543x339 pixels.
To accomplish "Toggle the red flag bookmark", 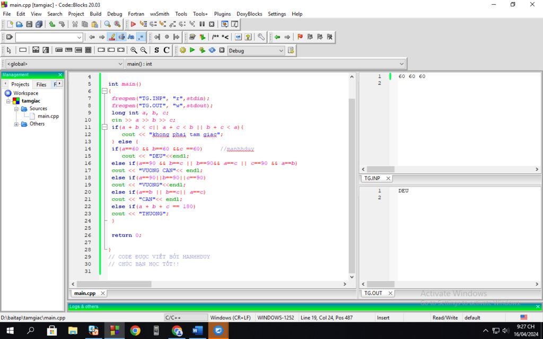I will [300, 37].
